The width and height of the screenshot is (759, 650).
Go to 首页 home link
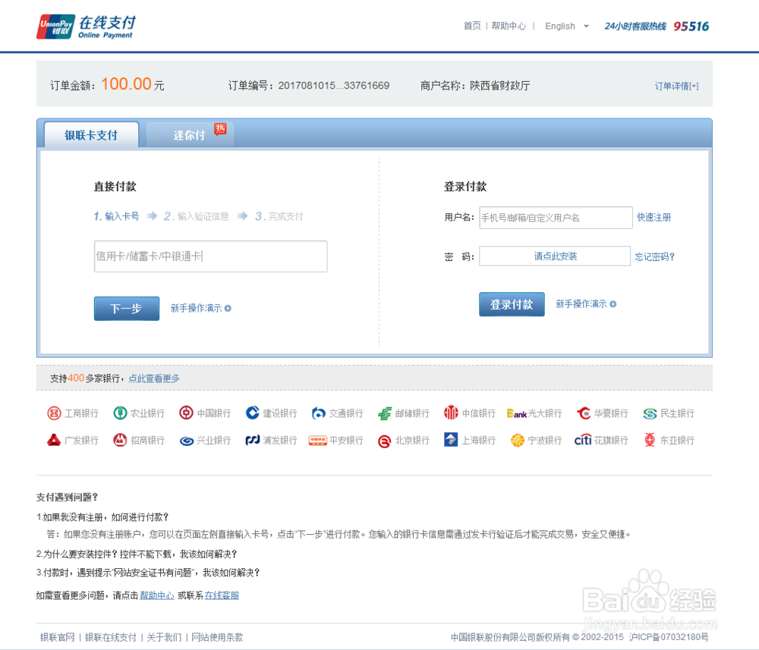coord(472,26)
